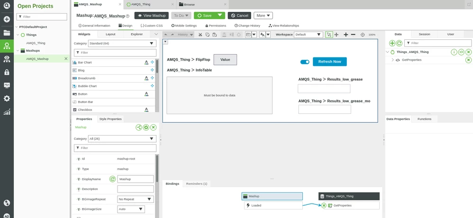Image resolution: width=473 pixels, height=218 pixels.
Task: Click the Copy icon in design toolbar
Action: coord(207,35)
